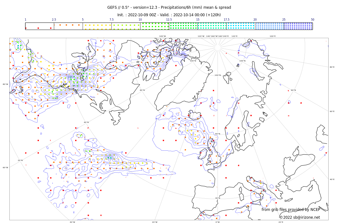Pick the 5–7.5 mm yellow legend swatch
Viewport: 338px width, 224px height.
[97, 26]
